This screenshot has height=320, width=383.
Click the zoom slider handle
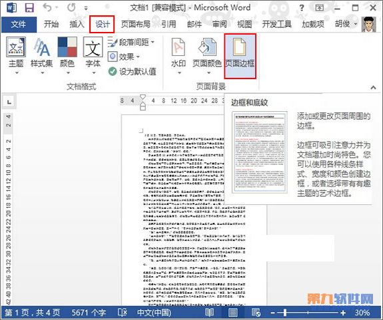point(285,313)
